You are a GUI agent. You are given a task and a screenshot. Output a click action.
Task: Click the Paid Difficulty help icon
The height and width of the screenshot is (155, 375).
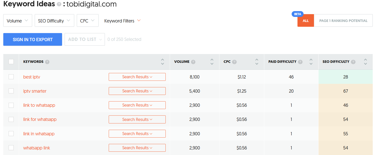click(x=300, y=62)
